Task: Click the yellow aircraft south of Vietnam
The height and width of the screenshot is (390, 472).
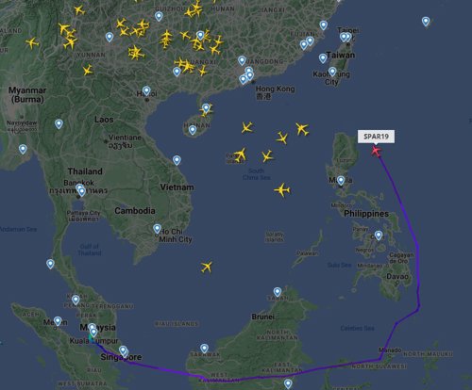Action: click(207, 267)
